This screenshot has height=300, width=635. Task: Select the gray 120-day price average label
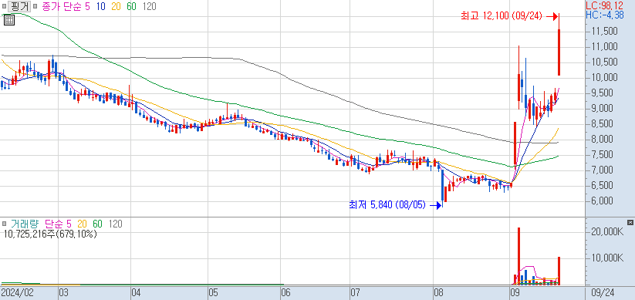[149, 6]
